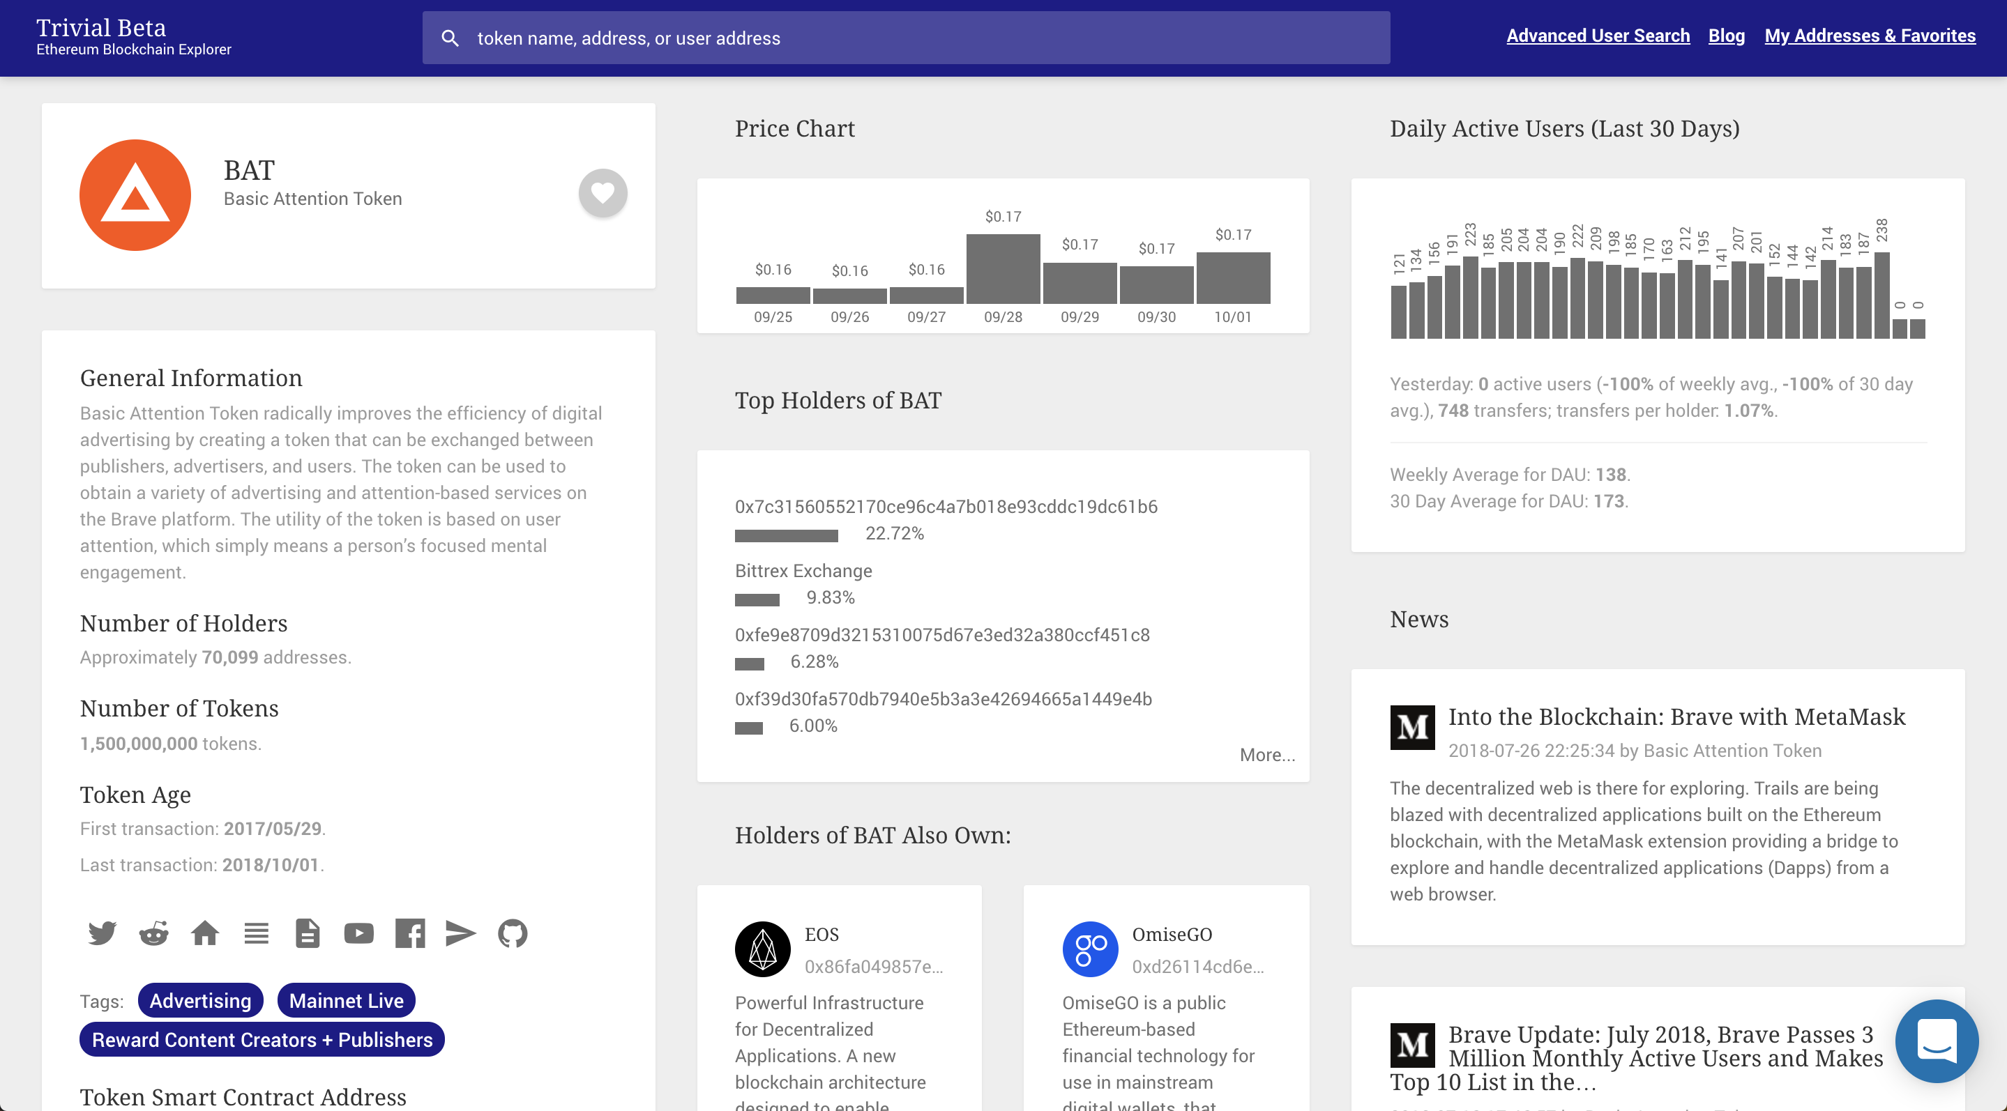This screenshot has height=1111, width=2007.
Task: Open My Addresses & Favorites
Action: click(x=1870, y=35)
